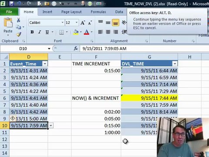209x157 pixels.
Task: Click the Cut scissors icon
Action: coord(18,20)
